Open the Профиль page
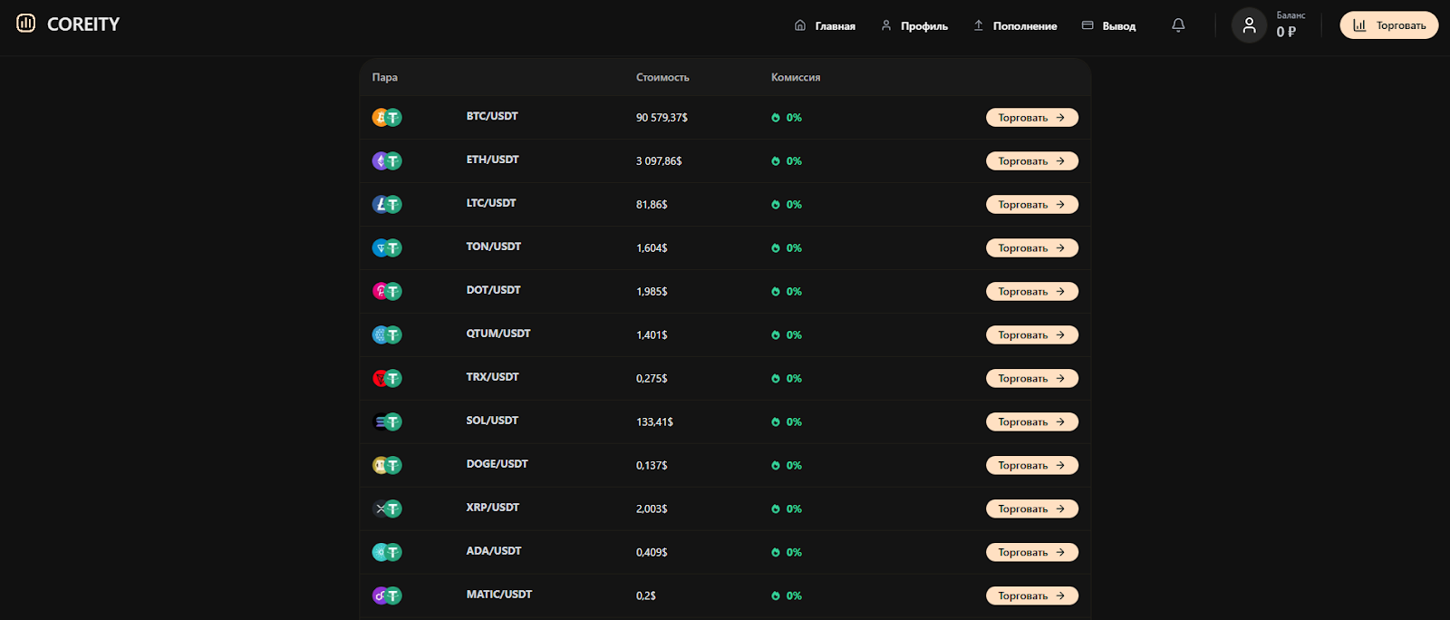This screenshot has height=620, width=1450. [x=914, y=26]
